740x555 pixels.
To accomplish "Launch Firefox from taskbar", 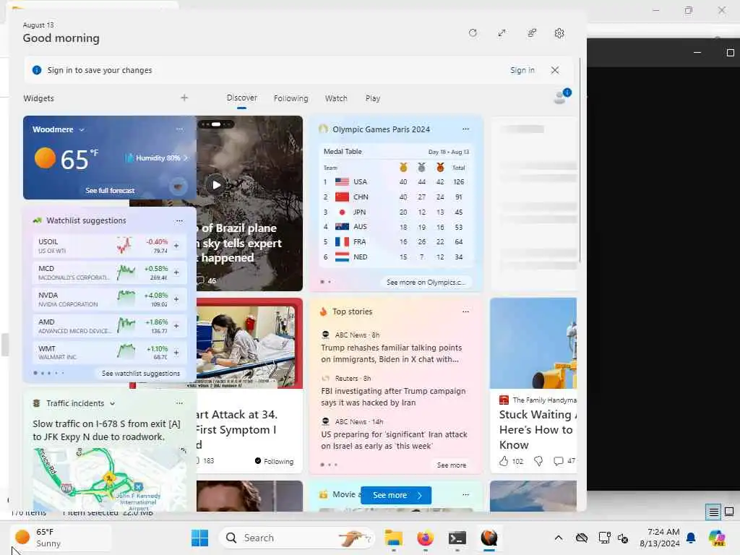I will 425,538.
